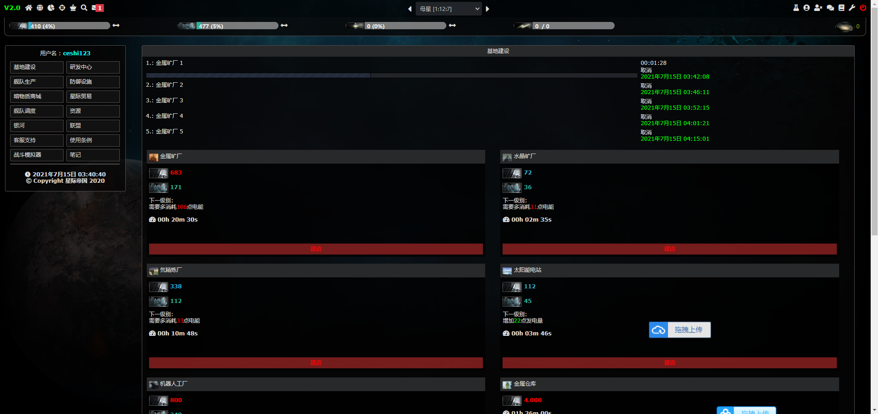Click the 金属矿厂 building thumbnail icon
The image size is (878, 414).
[154, 157]
